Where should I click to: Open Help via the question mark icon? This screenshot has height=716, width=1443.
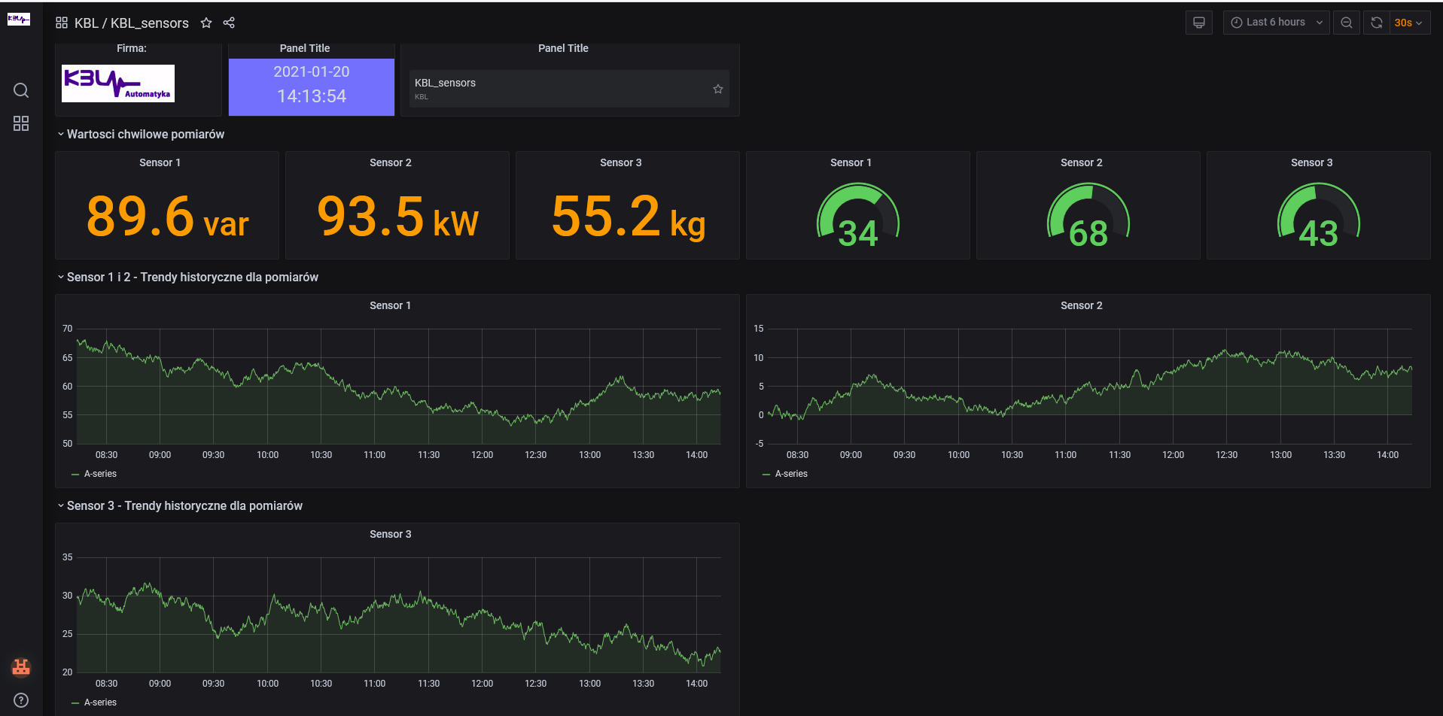coord(20,699)
